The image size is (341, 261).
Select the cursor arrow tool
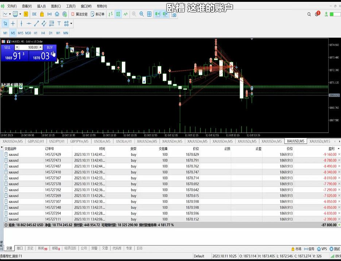[5, 23]
